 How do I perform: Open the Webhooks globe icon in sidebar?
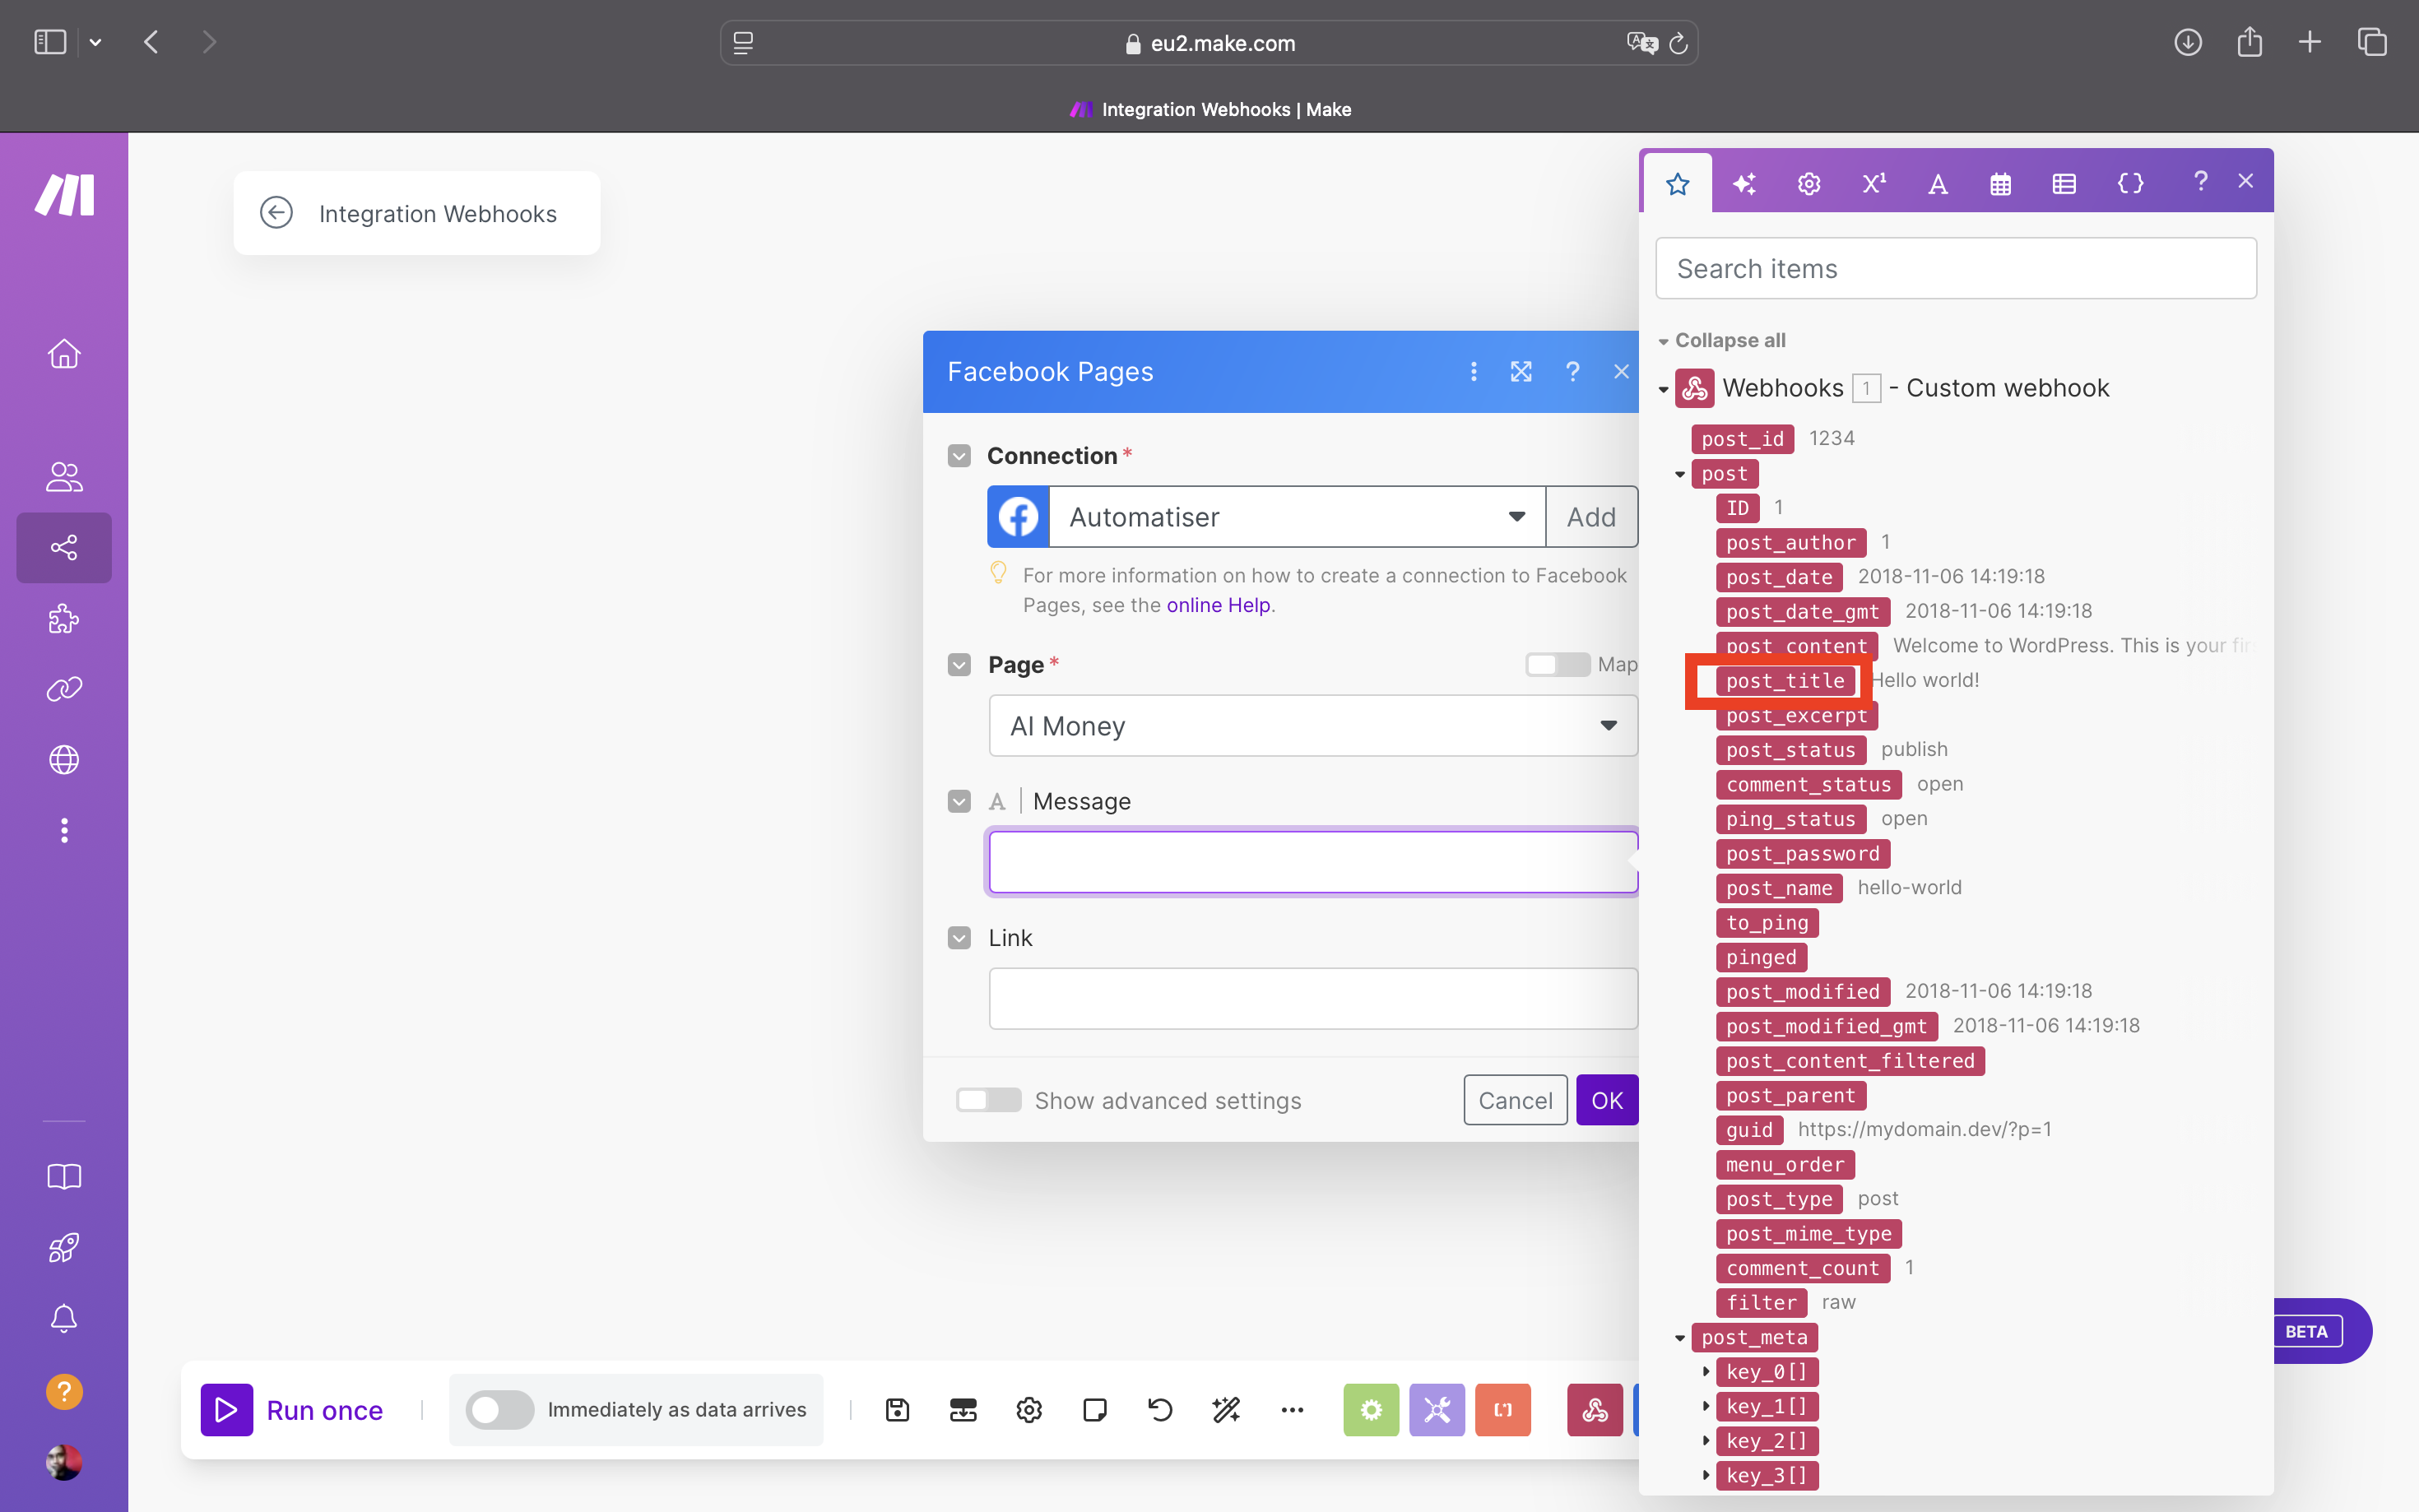[64, 760]
